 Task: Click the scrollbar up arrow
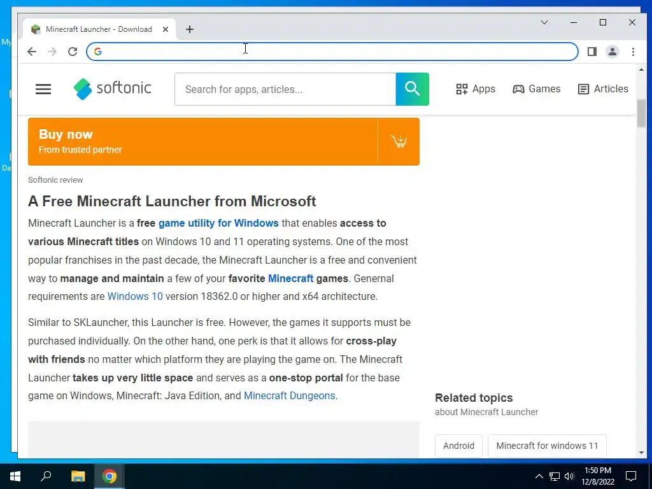coord(641,70)
